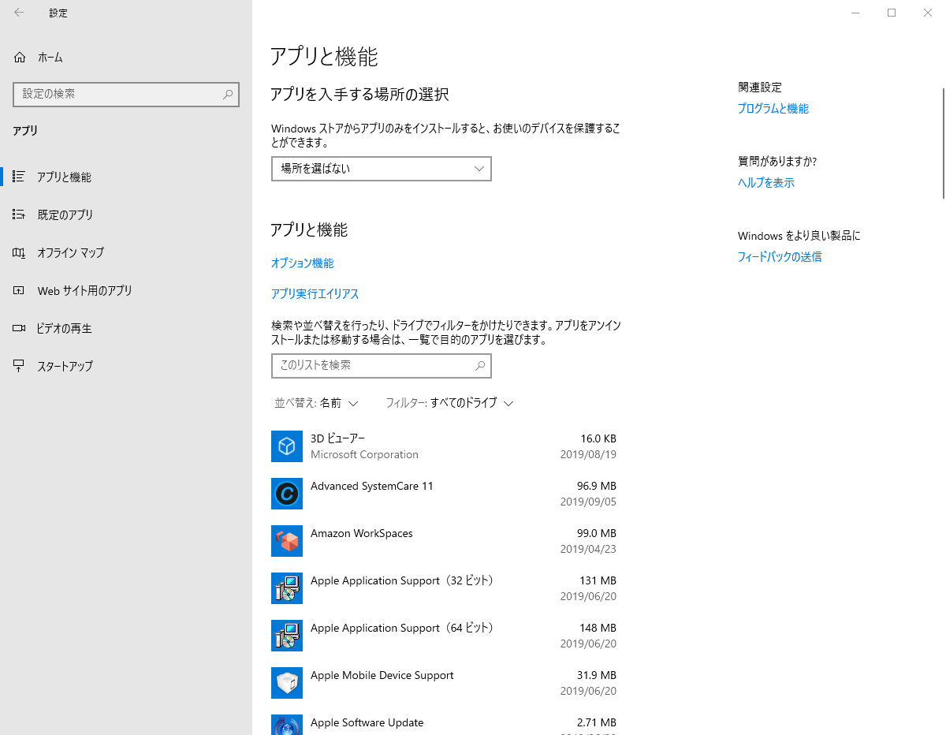Click the スタートアップ sidebar icon
The image size is (946, 735).
point(20,366)
